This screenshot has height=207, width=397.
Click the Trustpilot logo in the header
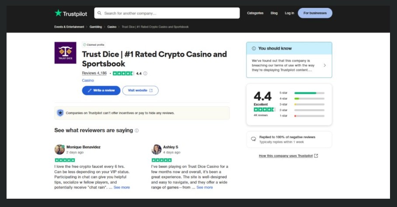point(70,13)
